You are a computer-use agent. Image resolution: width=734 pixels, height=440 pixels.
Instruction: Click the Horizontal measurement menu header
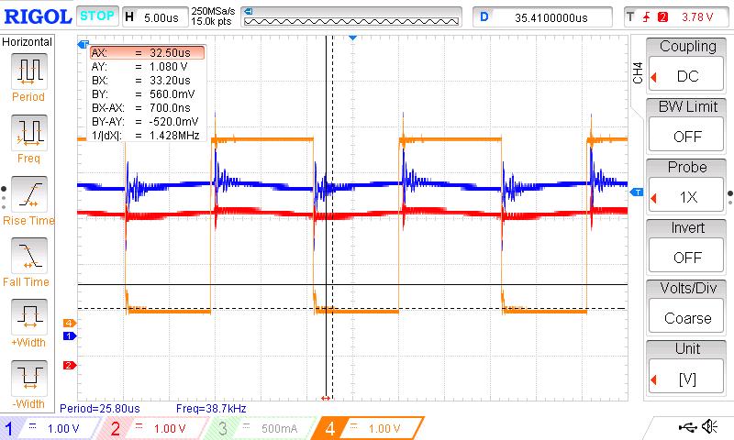(x=28, y=41)
